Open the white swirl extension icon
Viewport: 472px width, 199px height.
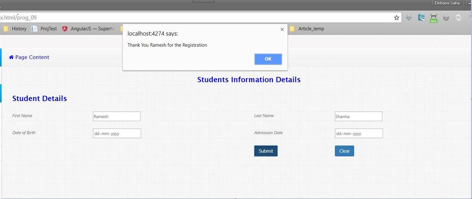coord(459,18)
